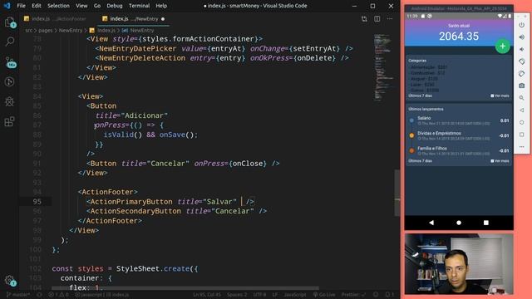
Task: Tap Android navigation bar recents square
Action: (x=485, y=223)
